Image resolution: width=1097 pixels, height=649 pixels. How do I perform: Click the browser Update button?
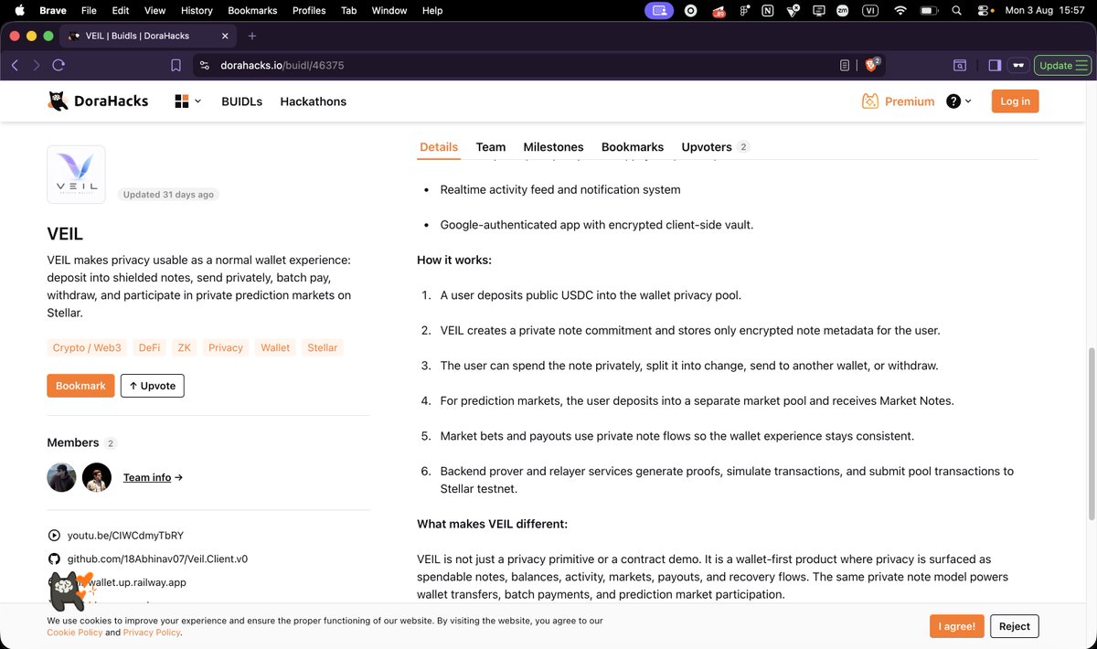(x=1062, y=65)
